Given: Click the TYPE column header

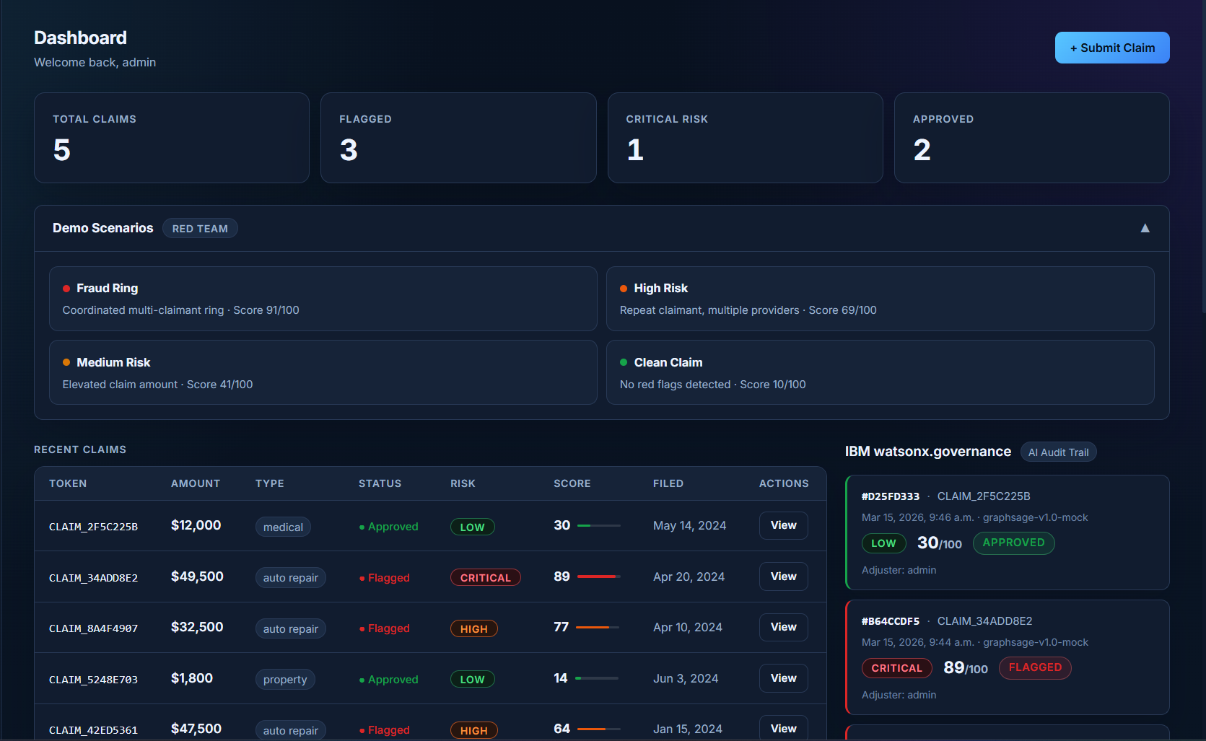Looking at the screenshot, I should 270,483.
